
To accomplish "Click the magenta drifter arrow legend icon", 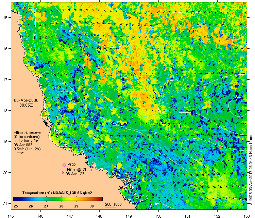I will point(63,172).
